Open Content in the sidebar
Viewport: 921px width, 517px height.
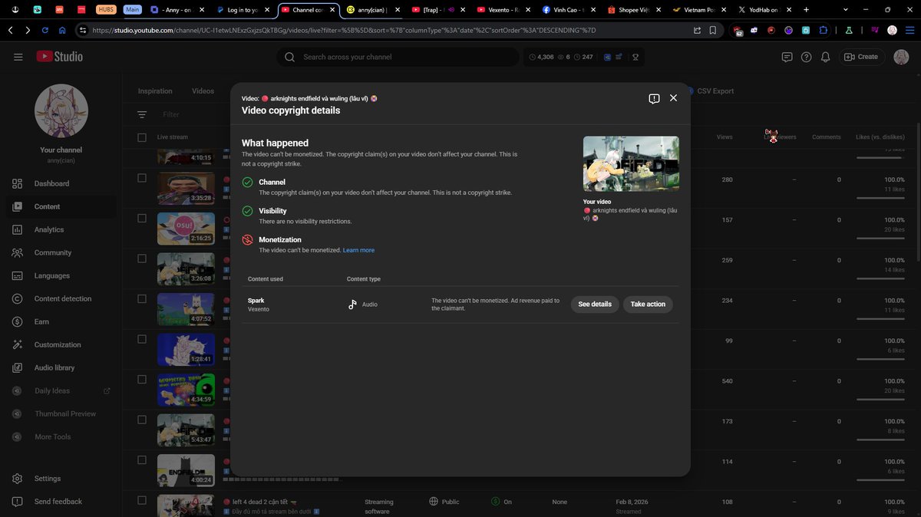[60, 206]
